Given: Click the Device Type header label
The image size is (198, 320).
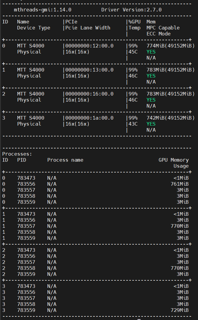Looking at the screenshot, I should tap(33, 28).
